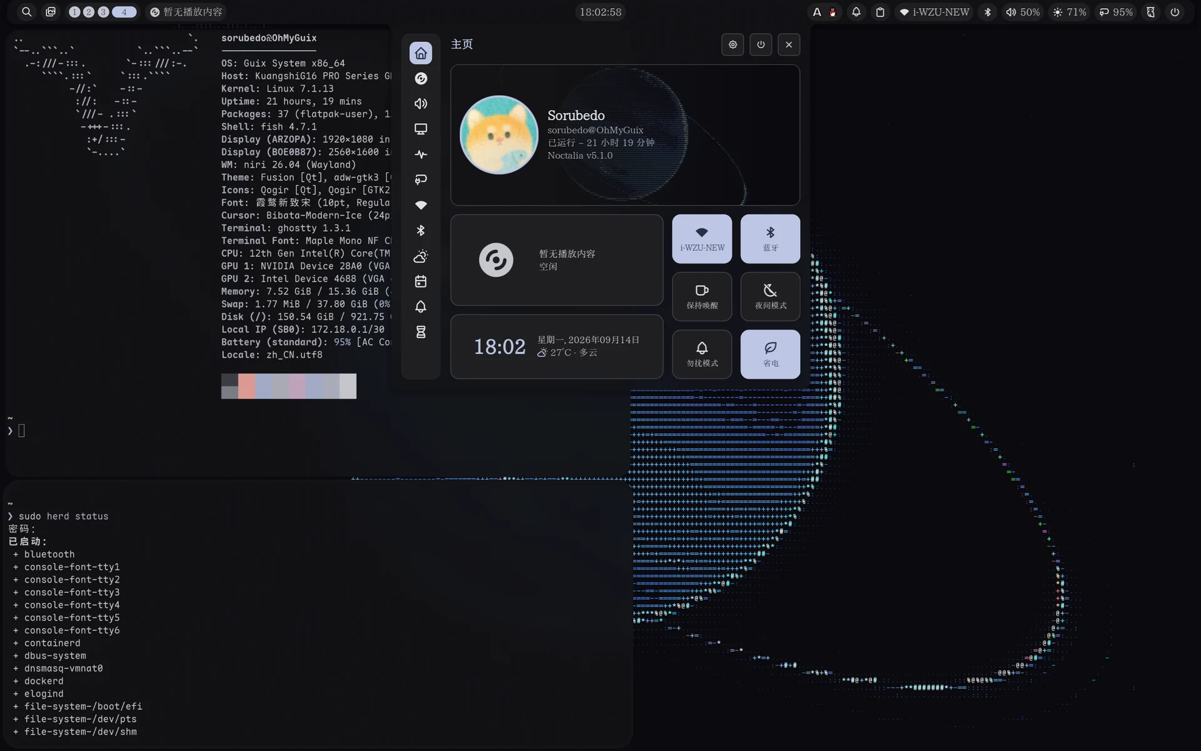1201x751 pixels.
Task: Click the i-WZU-NEW network widget in top bar
Action: (x=935, y=12)
